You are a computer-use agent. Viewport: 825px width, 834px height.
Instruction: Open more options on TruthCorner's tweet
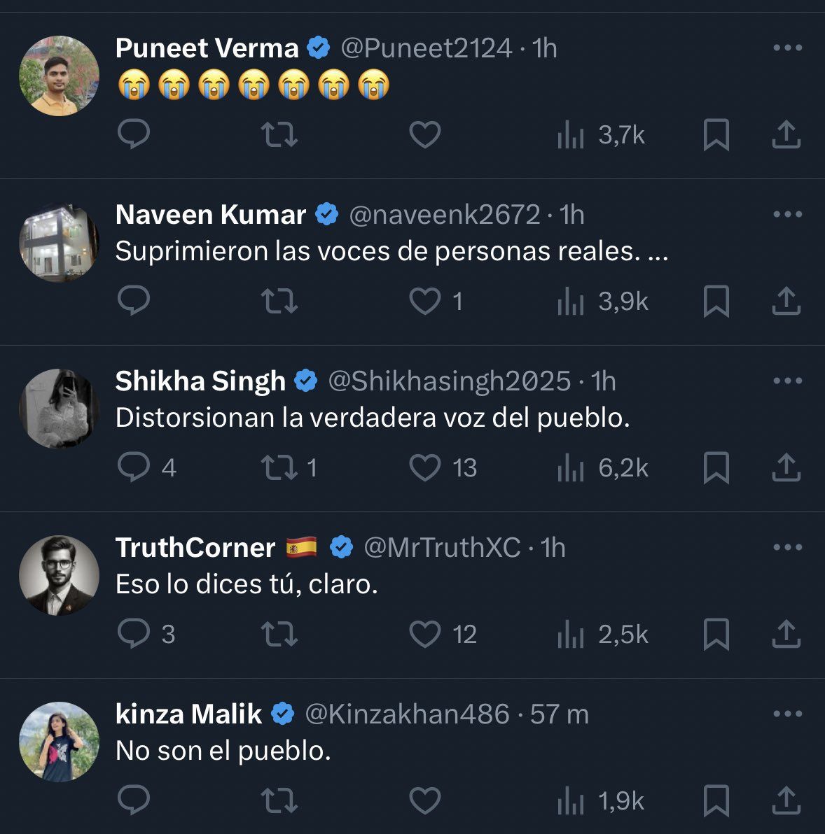coord(787,548)
